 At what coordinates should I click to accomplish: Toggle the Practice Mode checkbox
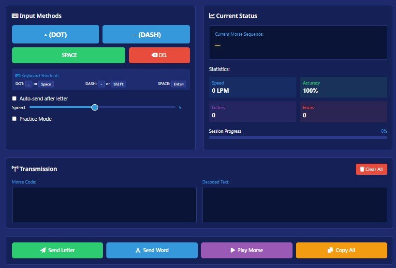point(15,119)
